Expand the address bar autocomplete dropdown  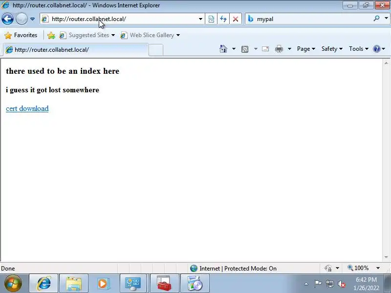coord(200,19)
